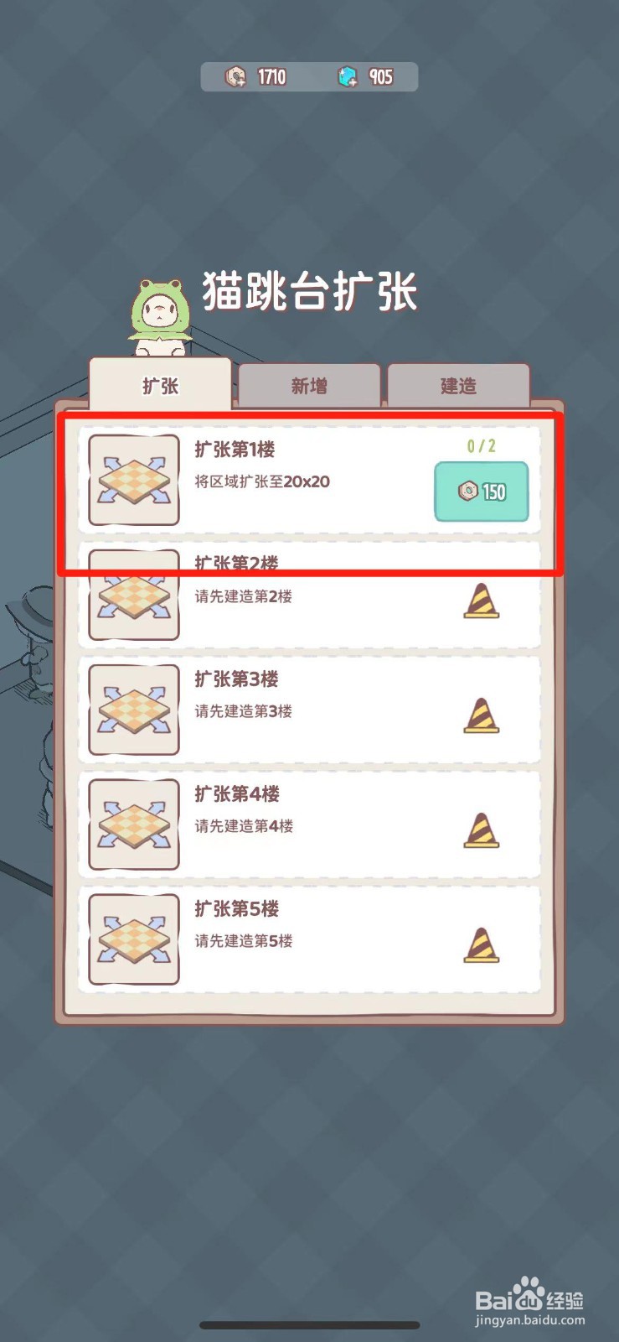Select the 扩张 tab
Screen dimensions: 619x1342
click(160, 384)
